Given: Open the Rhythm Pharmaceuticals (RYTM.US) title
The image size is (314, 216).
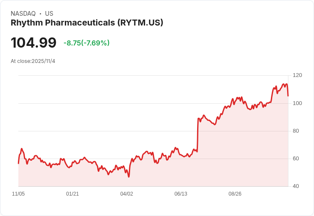Looking at the screenshot, I should pos(87,23).
